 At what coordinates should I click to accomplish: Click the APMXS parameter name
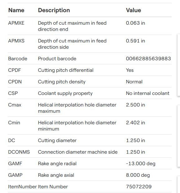16,41
